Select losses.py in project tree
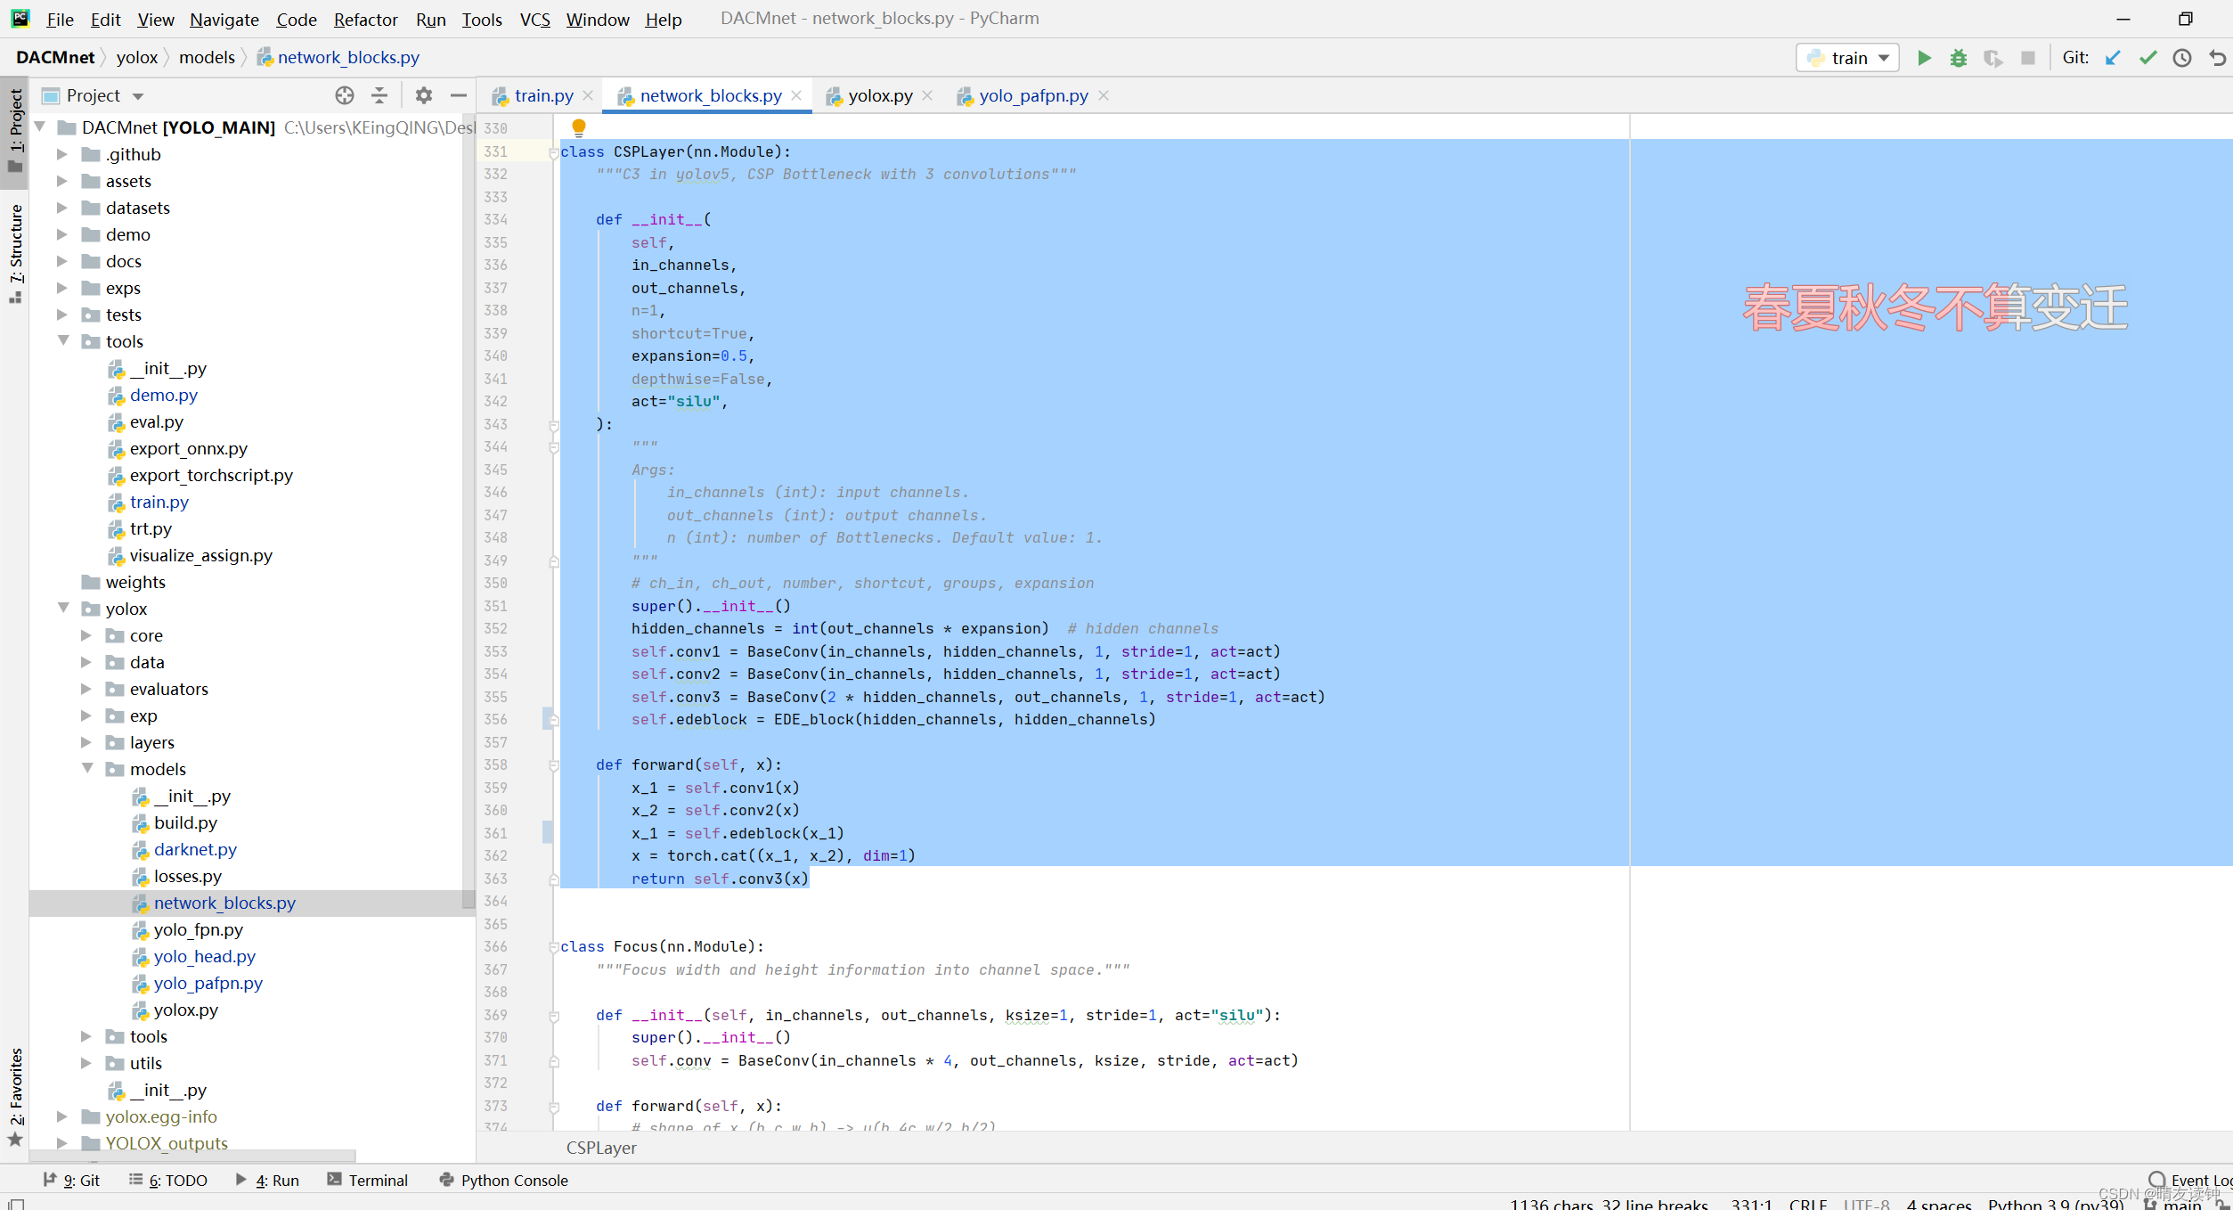The height and width of the screenshot is (1210, 2233). [188, 876]
